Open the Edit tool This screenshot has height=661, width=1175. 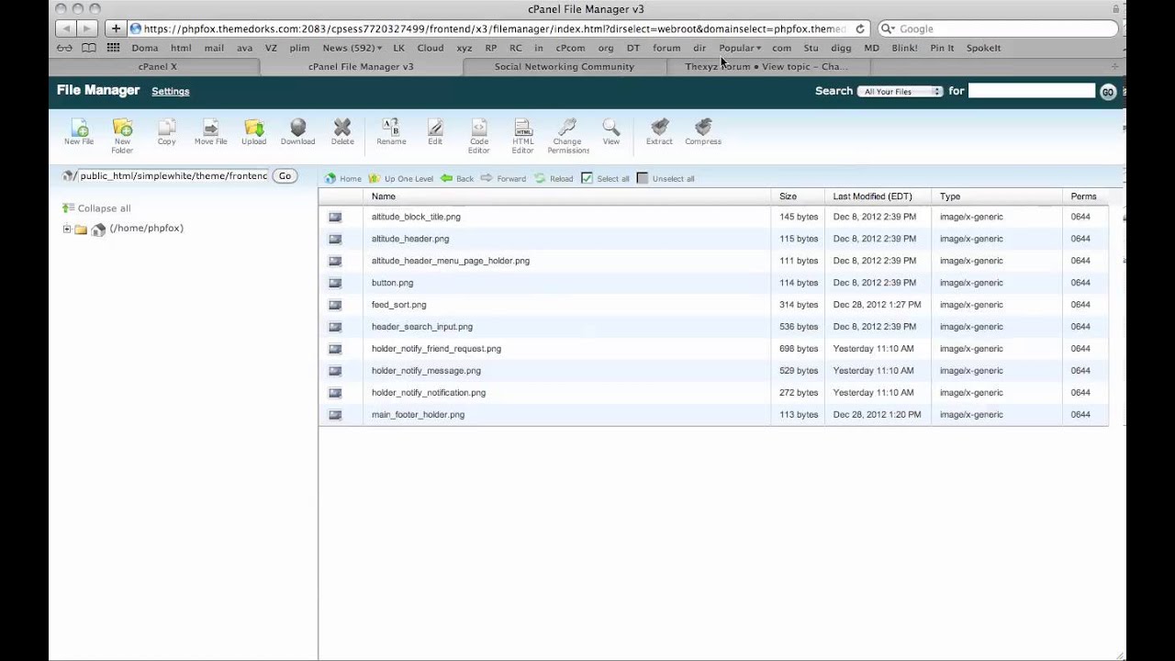435,132
